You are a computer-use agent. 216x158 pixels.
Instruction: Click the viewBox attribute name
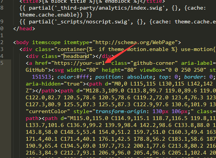coord(151,70)
